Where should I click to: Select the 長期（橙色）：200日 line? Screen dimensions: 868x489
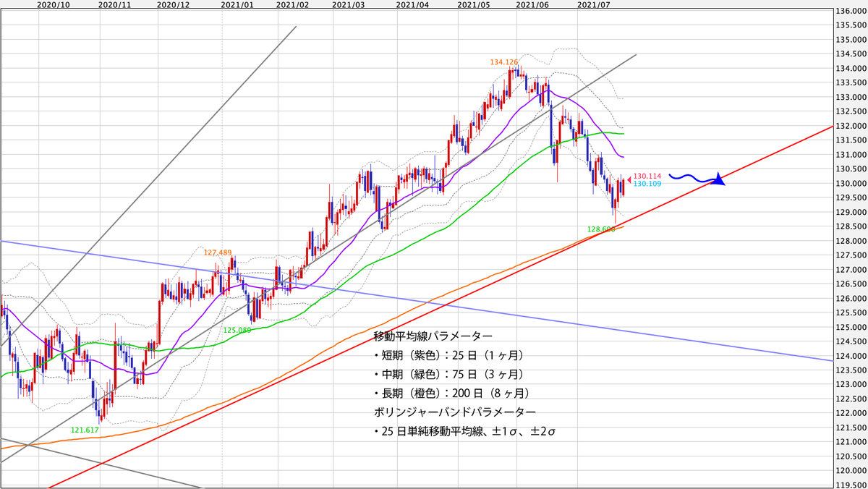pos(453,393)
